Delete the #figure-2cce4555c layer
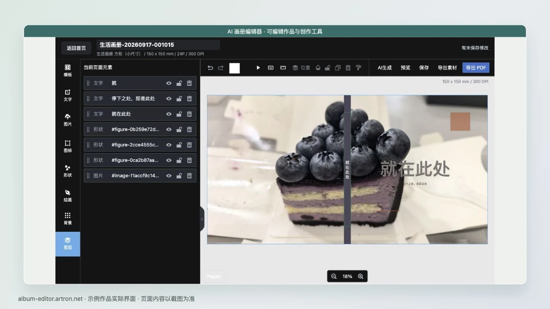The image size is (550, 309). point(189,145)
